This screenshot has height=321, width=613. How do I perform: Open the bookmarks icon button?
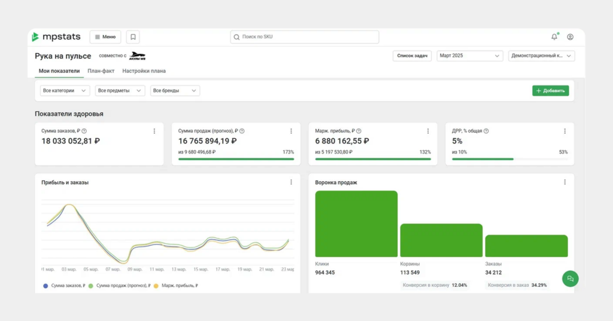point(133,37)
